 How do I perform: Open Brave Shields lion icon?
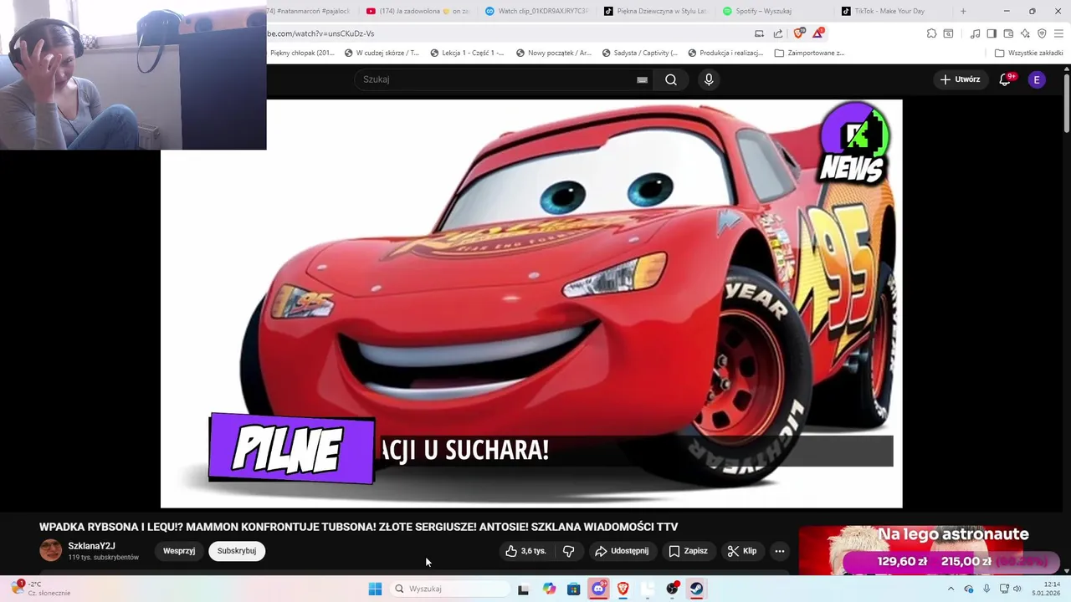[x=799, y=33]
